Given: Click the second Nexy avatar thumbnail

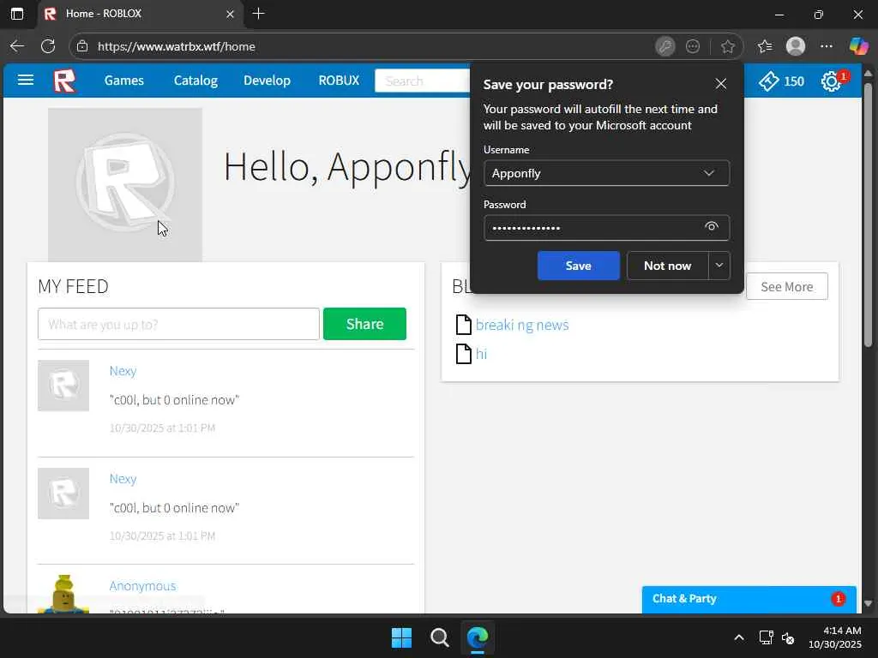Looking at the screenshot, I should (63, 493).
